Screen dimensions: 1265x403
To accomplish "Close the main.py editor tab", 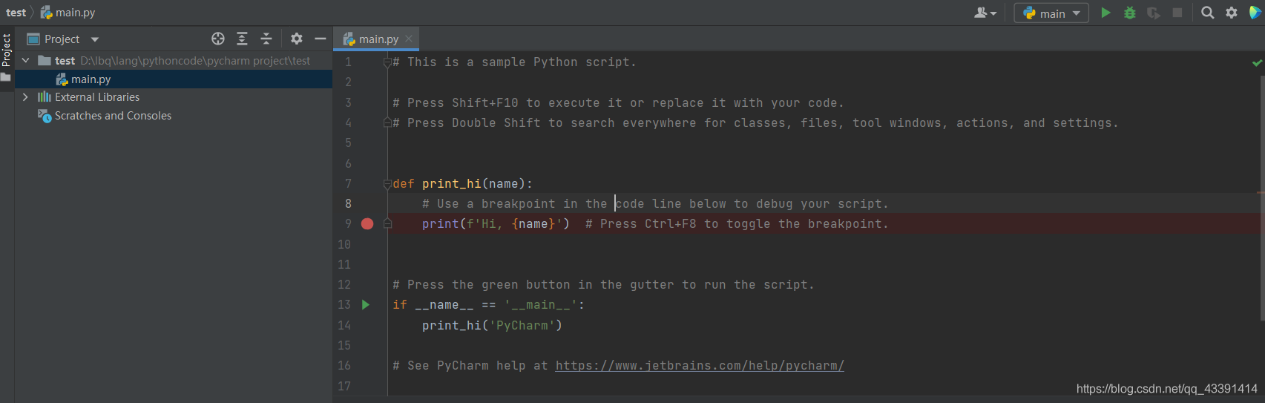I will (x=409, y=39).
